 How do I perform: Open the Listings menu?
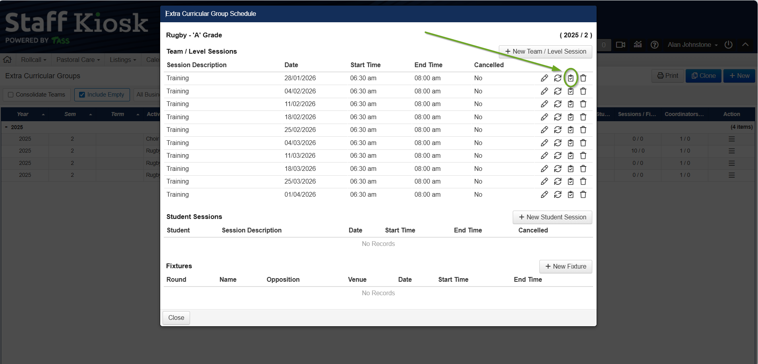tap(122, 60)
